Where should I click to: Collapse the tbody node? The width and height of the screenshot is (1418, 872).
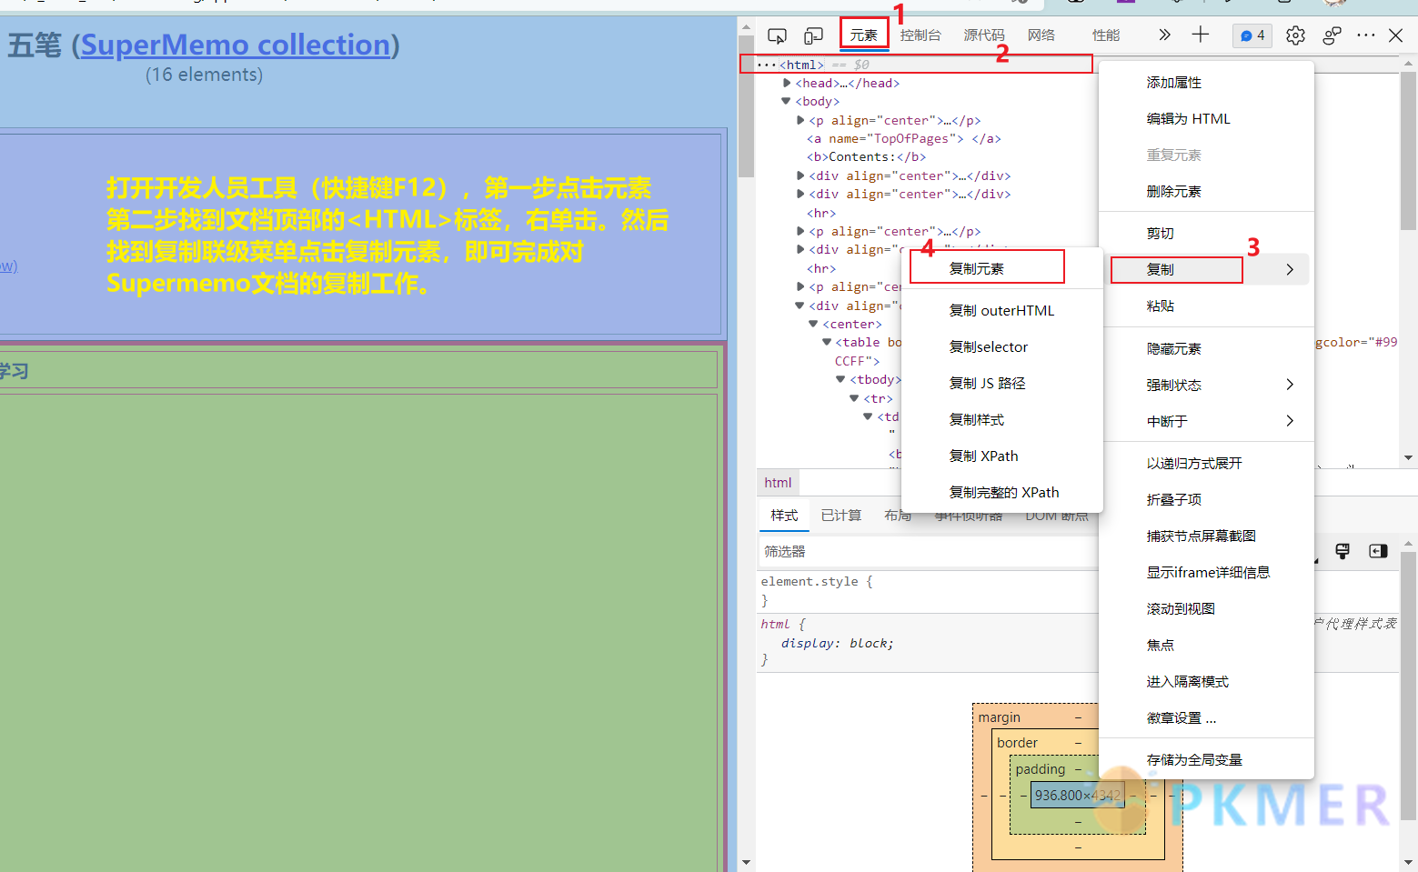tap(841, 379)
